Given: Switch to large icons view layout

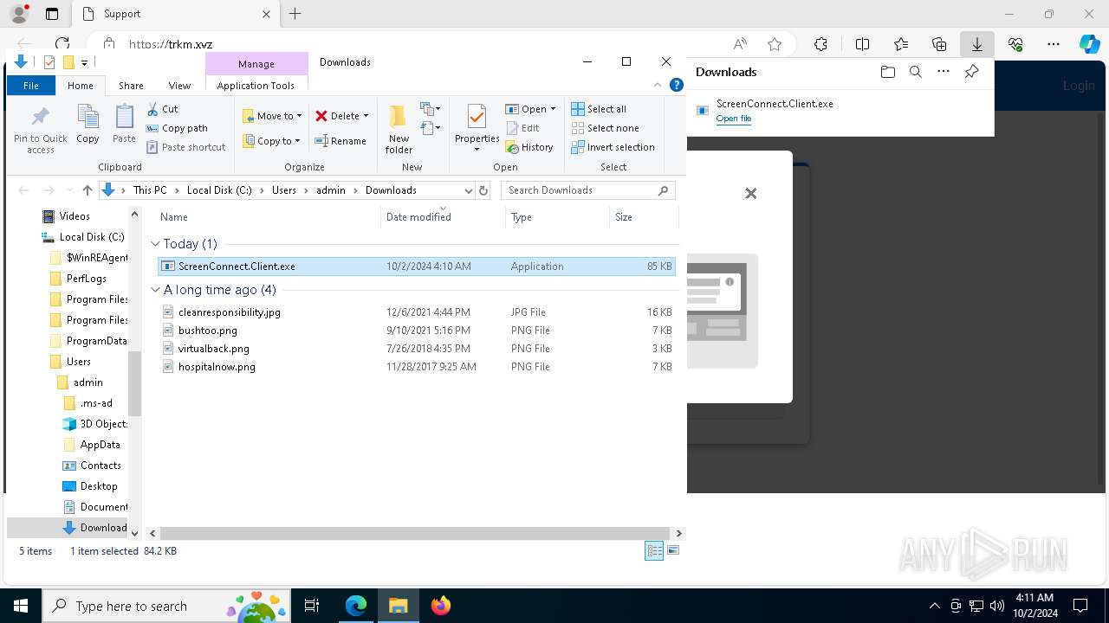Looking at the screenshot, I should [x=673, y=550].
